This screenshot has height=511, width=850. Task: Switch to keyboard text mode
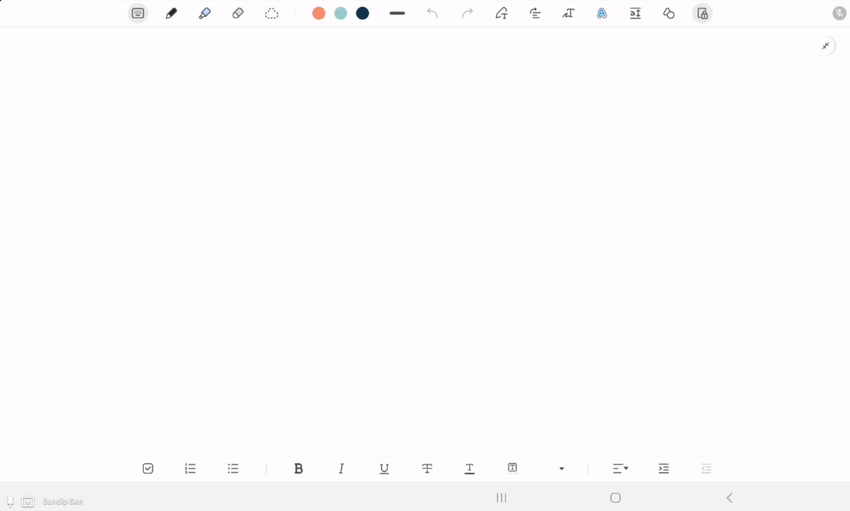pyautogui.click(x=138, y=13)
